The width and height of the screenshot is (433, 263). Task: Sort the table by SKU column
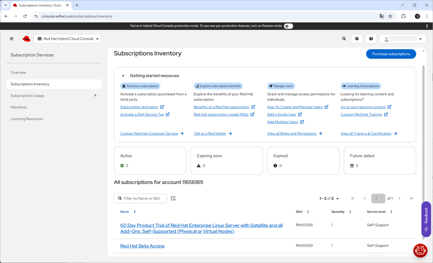pyautogui.click(x=308, y=212)
